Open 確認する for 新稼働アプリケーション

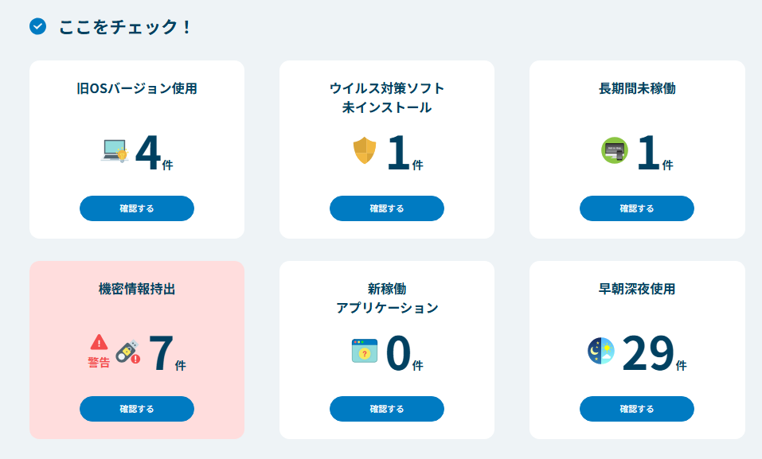(x=386, y=408)
